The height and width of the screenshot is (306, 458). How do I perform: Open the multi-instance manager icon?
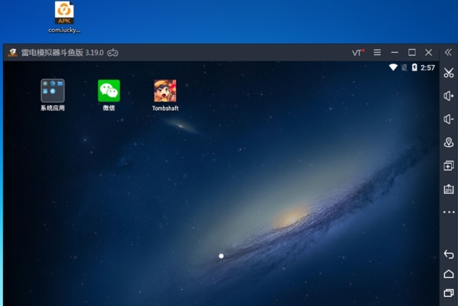pyautogui.click(x=449, y=166)
